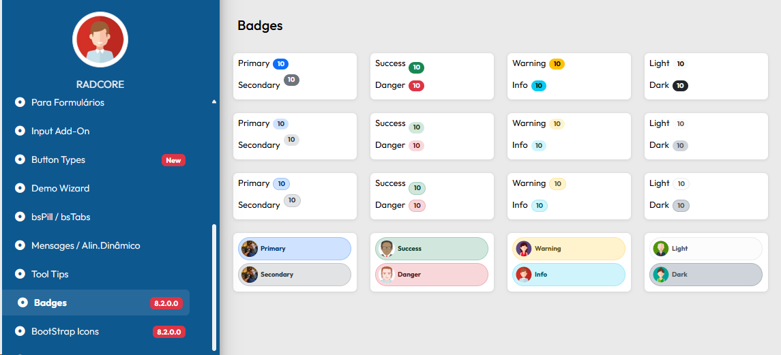Click the avatar in the Warning pill badge
This screenshot has height=355, width=781.
click(x=524, y=249)
